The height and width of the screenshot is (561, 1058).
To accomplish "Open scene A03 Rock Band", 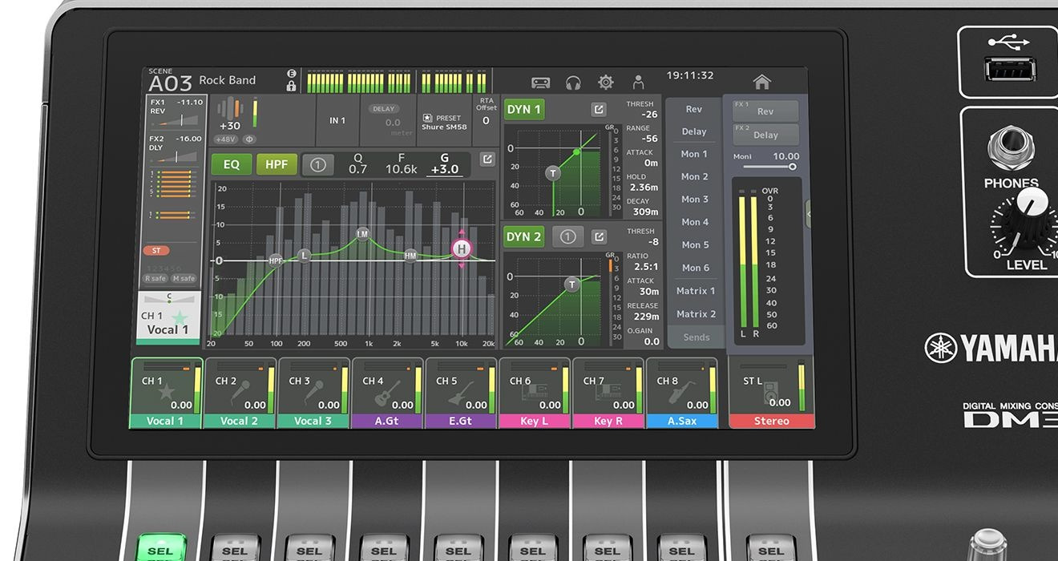I will pos(202,80).
